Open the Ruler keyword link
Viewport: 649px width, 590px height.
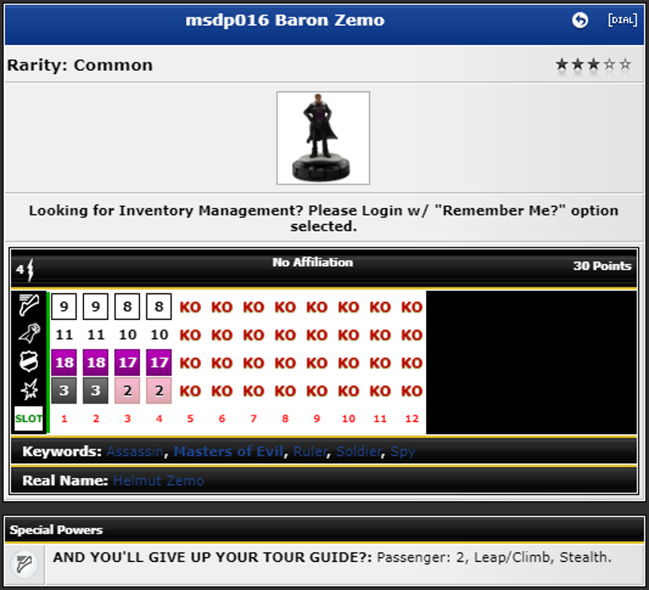[310, 451]
